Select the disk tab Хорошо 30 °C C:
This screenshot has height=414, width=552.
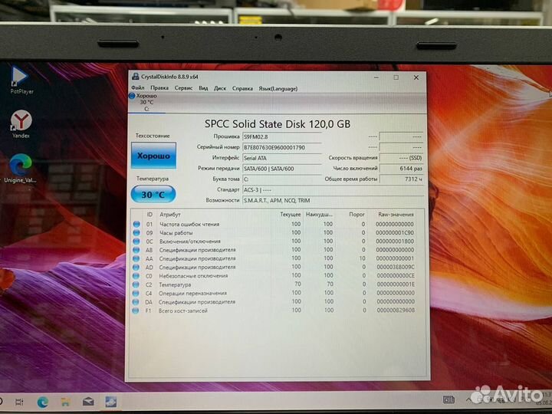(x=146, y=103)
